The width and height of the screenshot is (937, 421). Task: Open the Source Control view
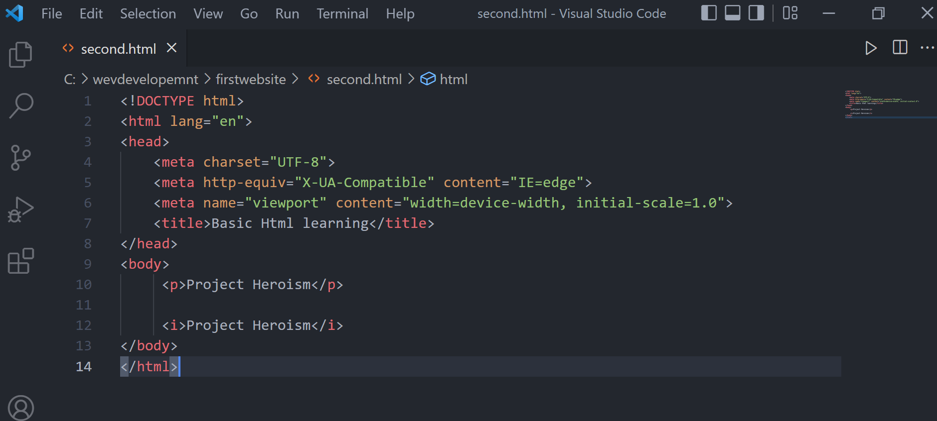coord(20,158)
